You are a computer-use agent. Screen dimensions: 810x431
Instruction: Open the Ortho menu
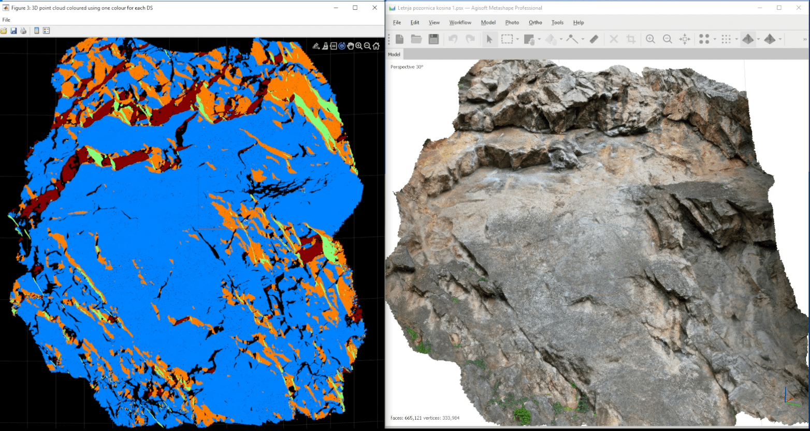click(x=535, y=22)
